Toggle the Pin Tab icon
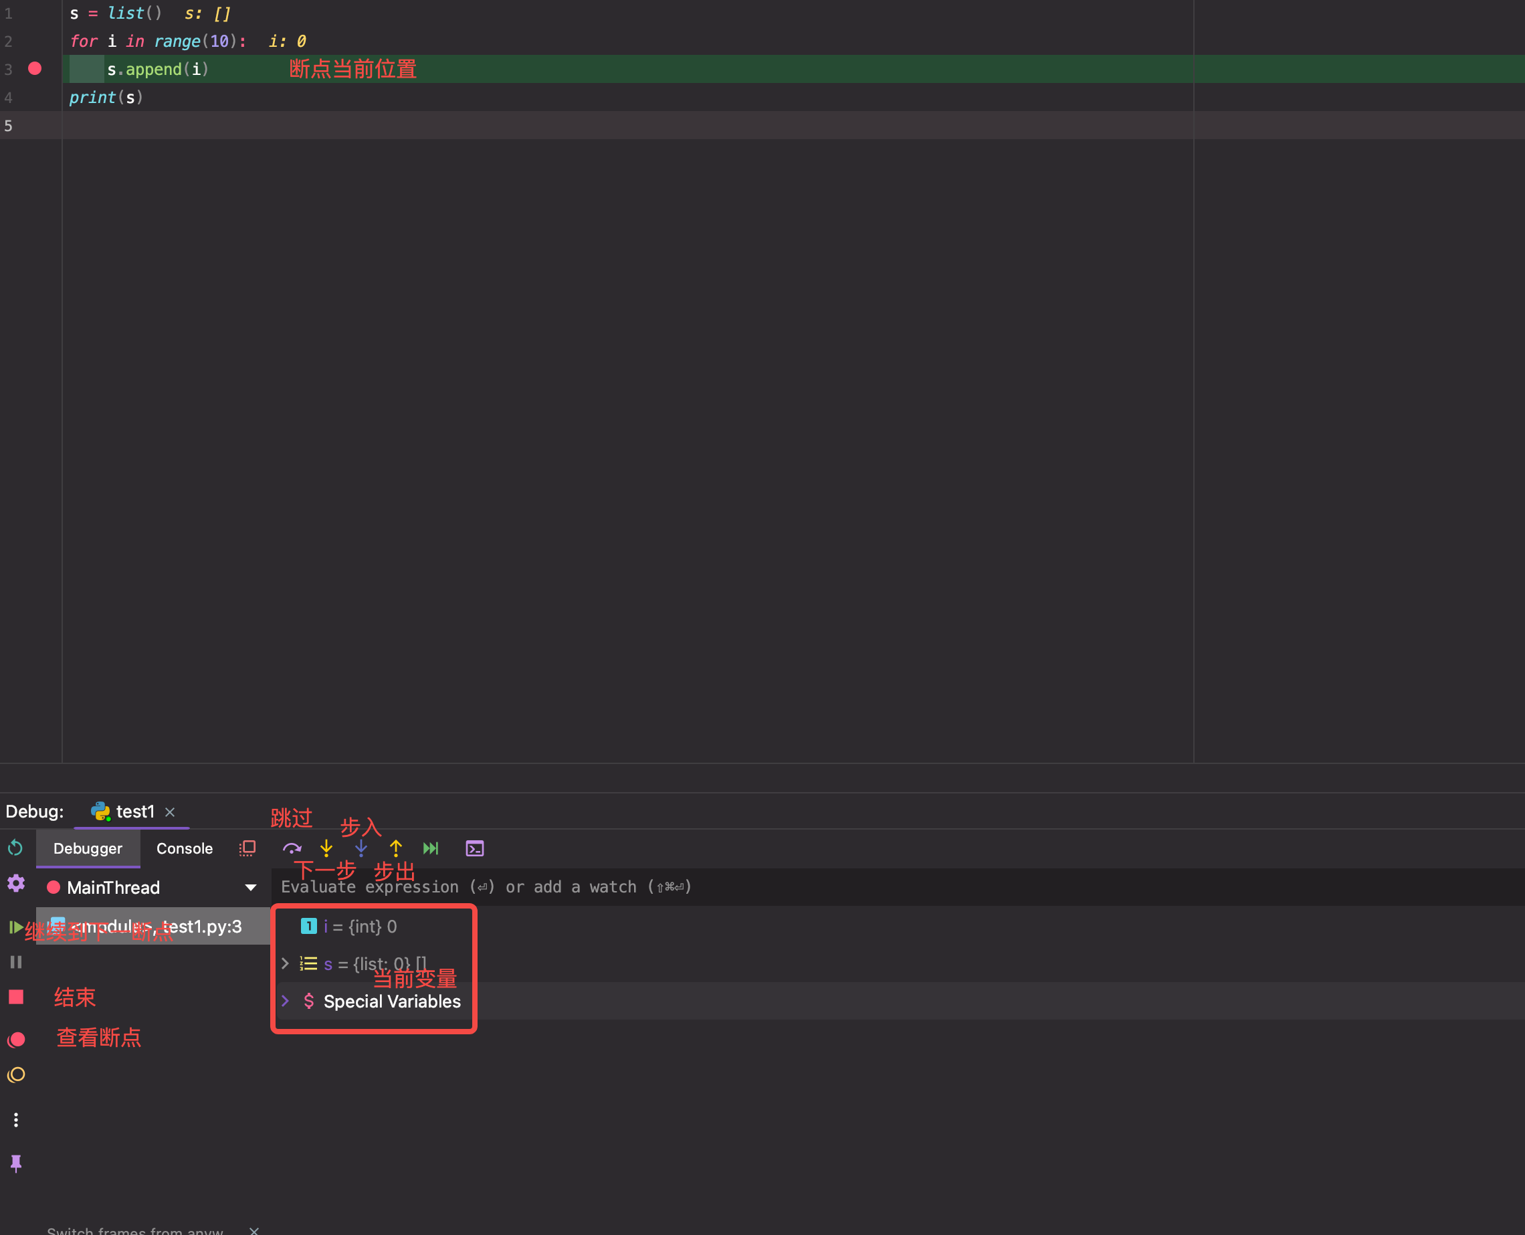This screenshot has height=1235, width=1525. [x=15, y=1163]
